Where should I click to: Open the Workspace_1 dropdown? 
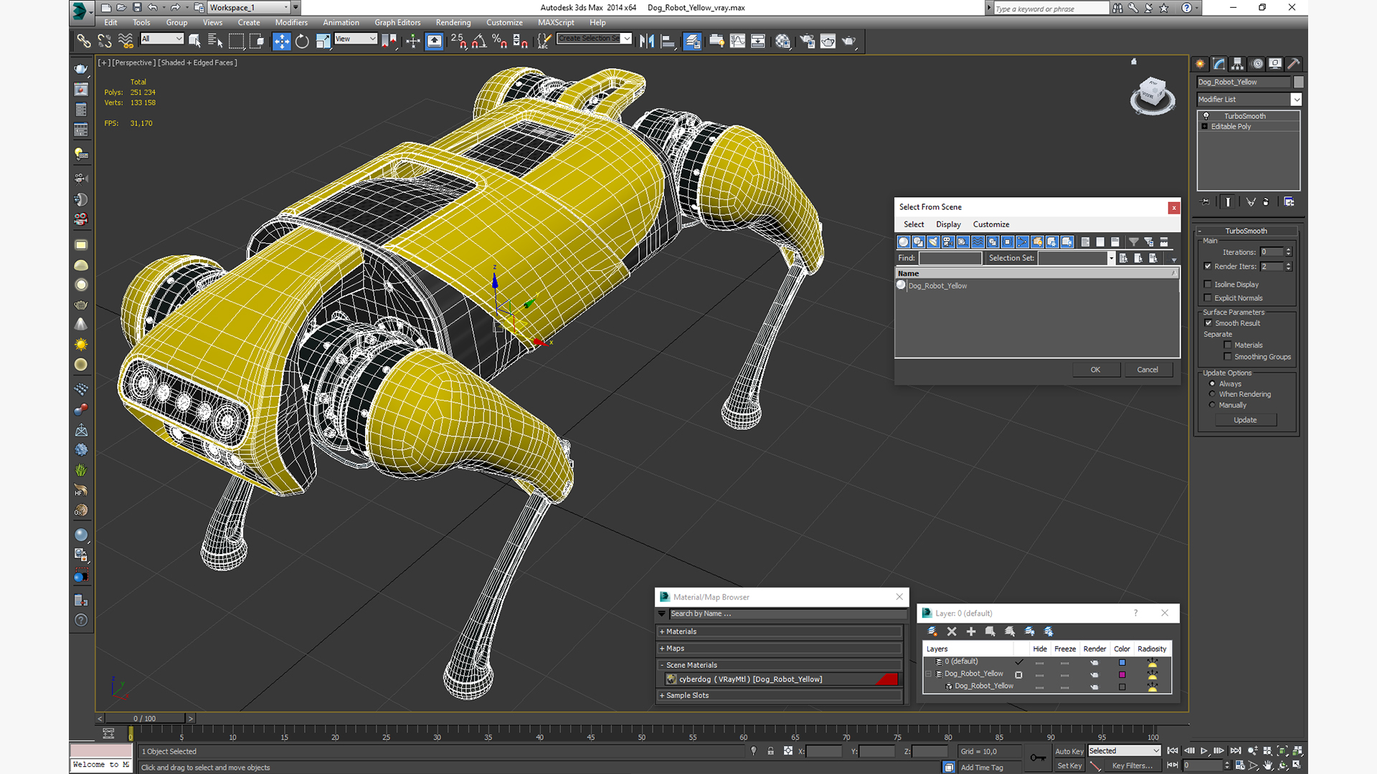[x=286, y=8]
